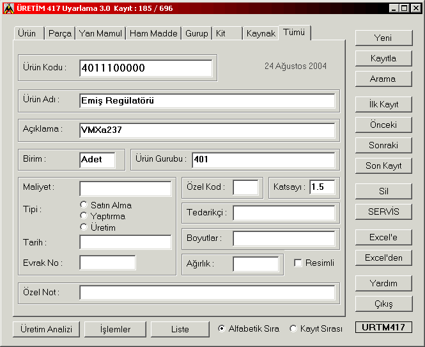Exit using the Çıkış button

click(x=383, y=304)
